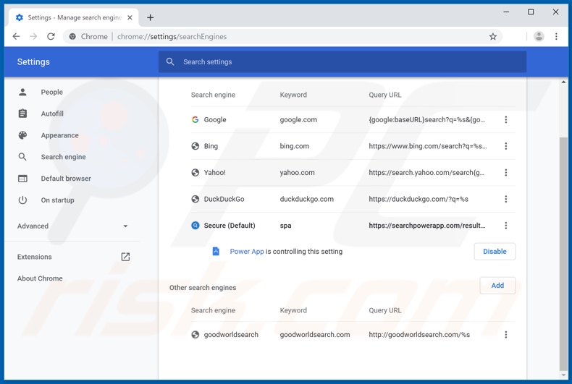The image size is (572, 384).
Task: Add a new search engine
Action: tap(497, 285)
